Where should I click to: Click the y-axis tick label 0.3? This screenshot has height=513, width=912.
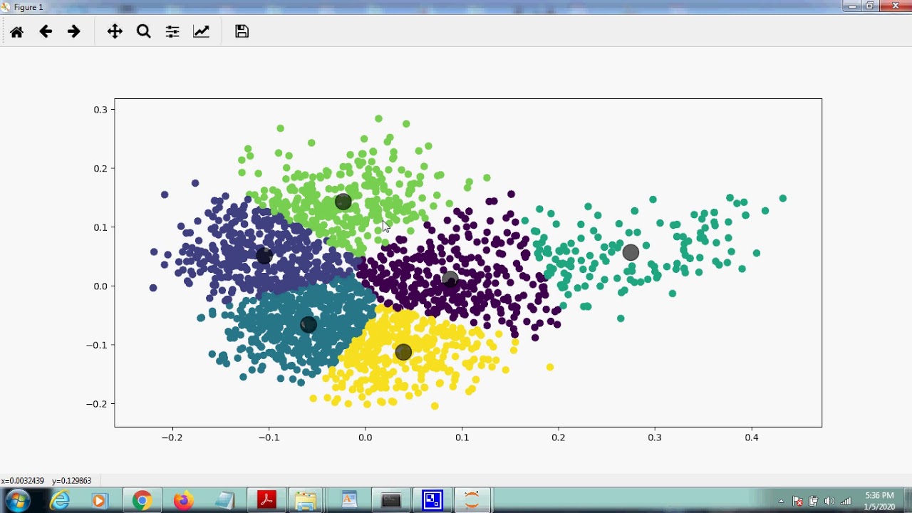(100, 110)
